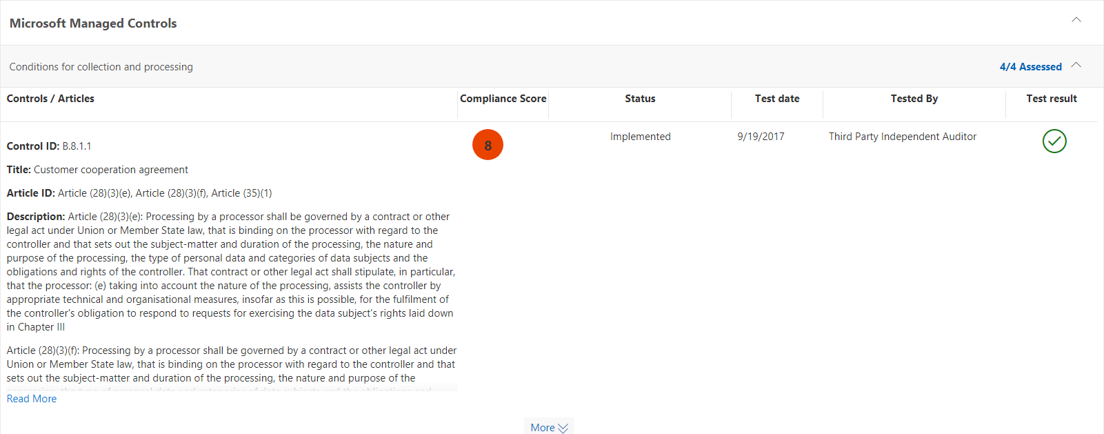
Task: Click the Status column header
Action: [x=640, y=99]
